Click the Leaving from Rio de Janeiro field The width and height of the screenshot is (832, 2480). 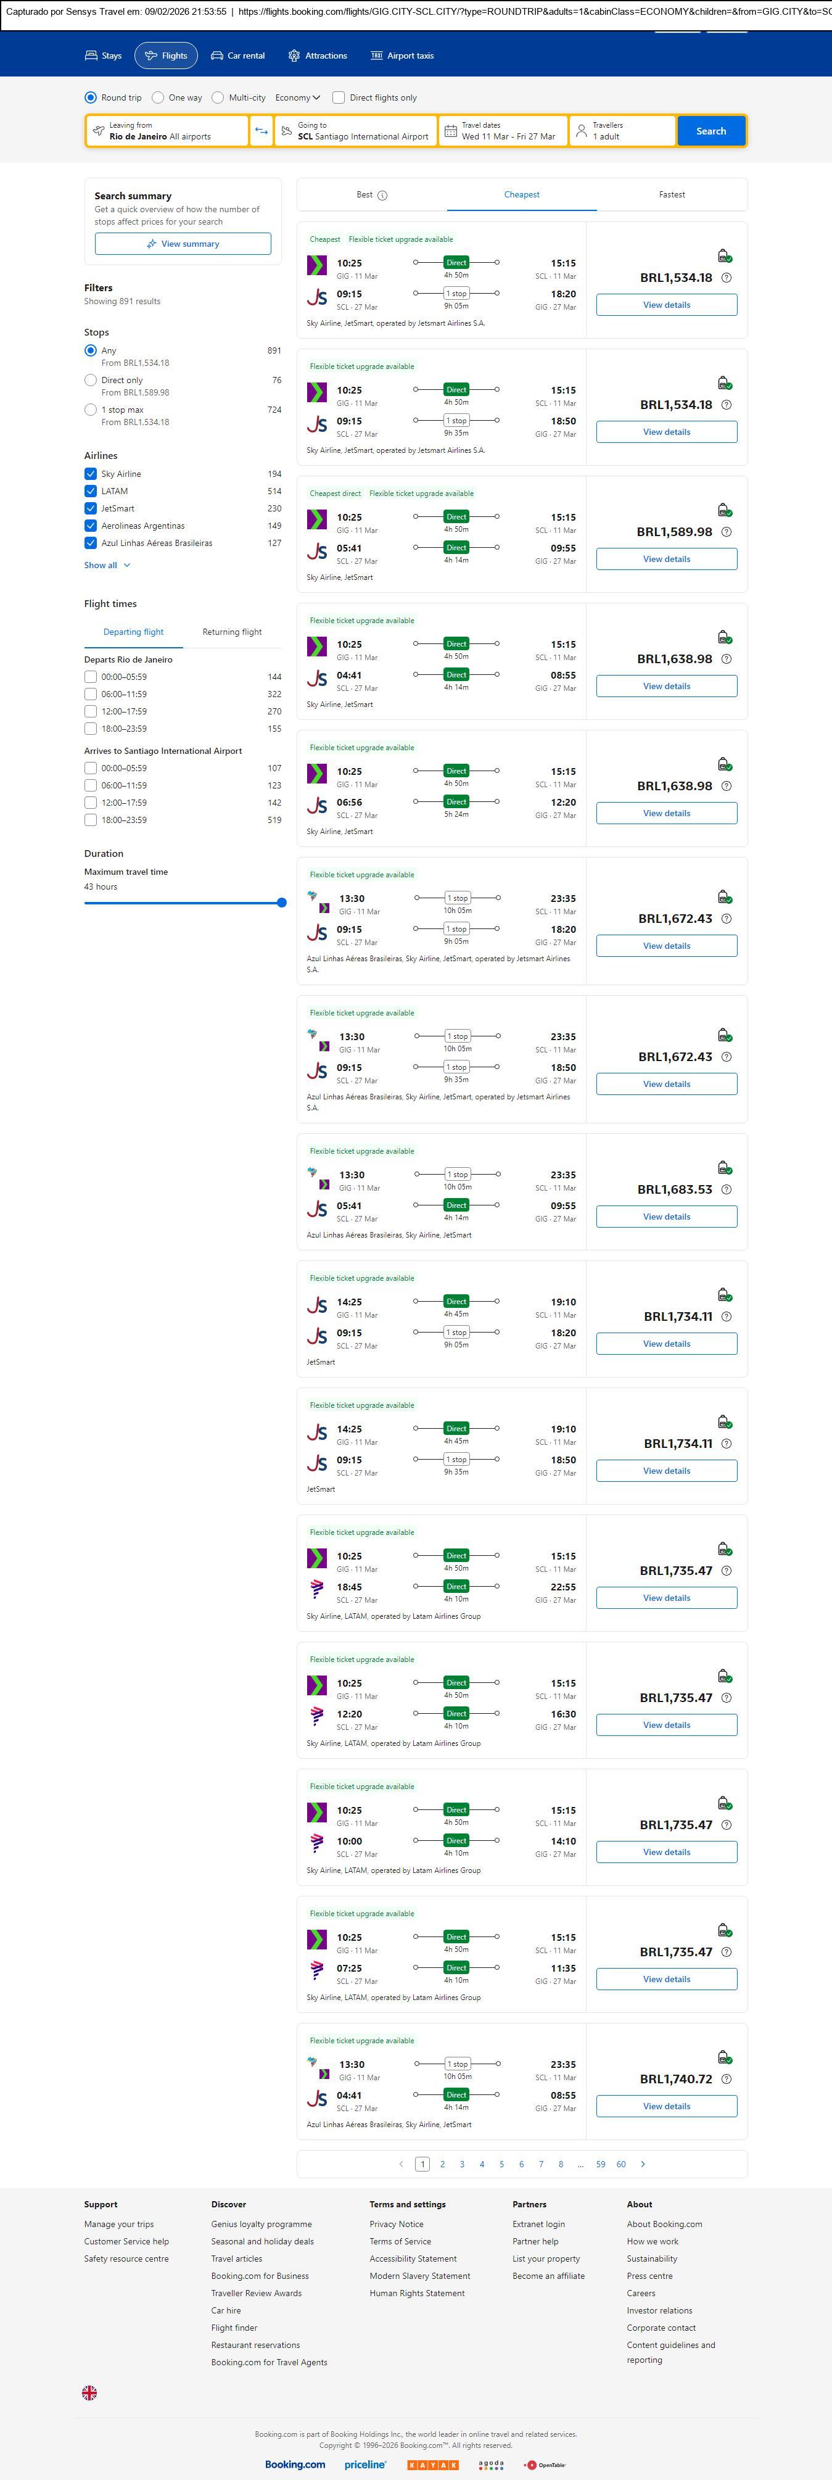coord(167,131)
